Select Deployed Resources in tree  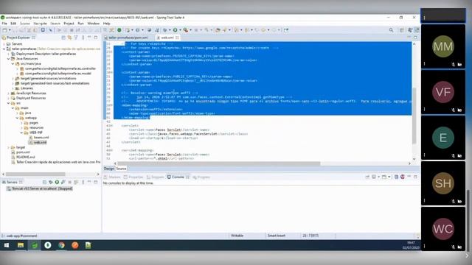[28, 98]
